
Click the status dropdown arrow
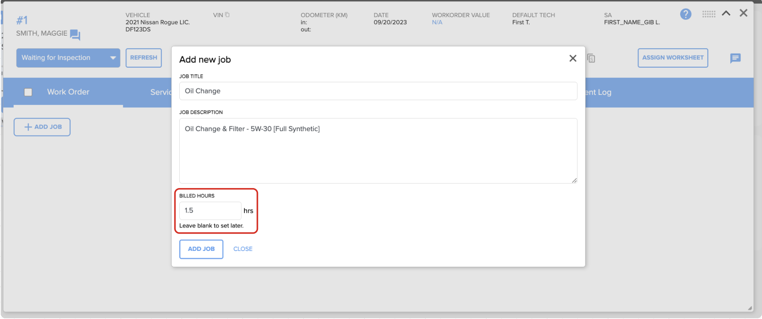113,58
